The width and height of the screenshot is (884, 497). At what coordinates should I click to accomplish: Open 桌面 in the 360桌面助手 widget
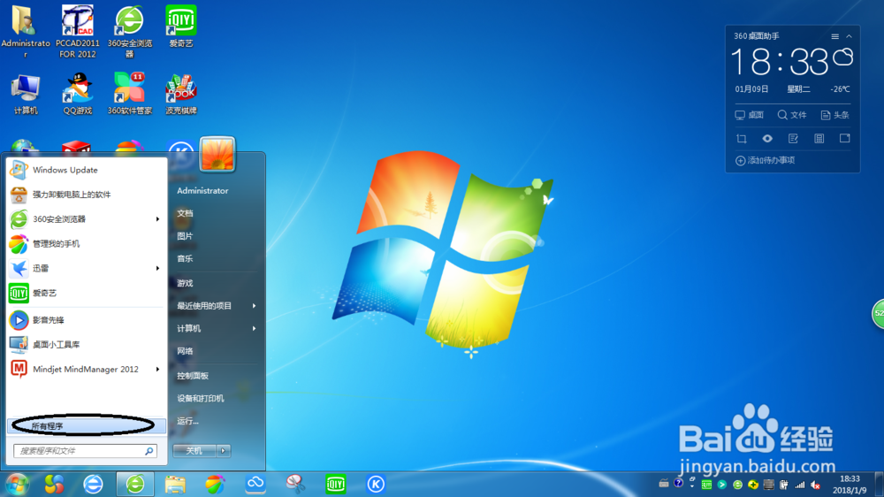point(750,115)
